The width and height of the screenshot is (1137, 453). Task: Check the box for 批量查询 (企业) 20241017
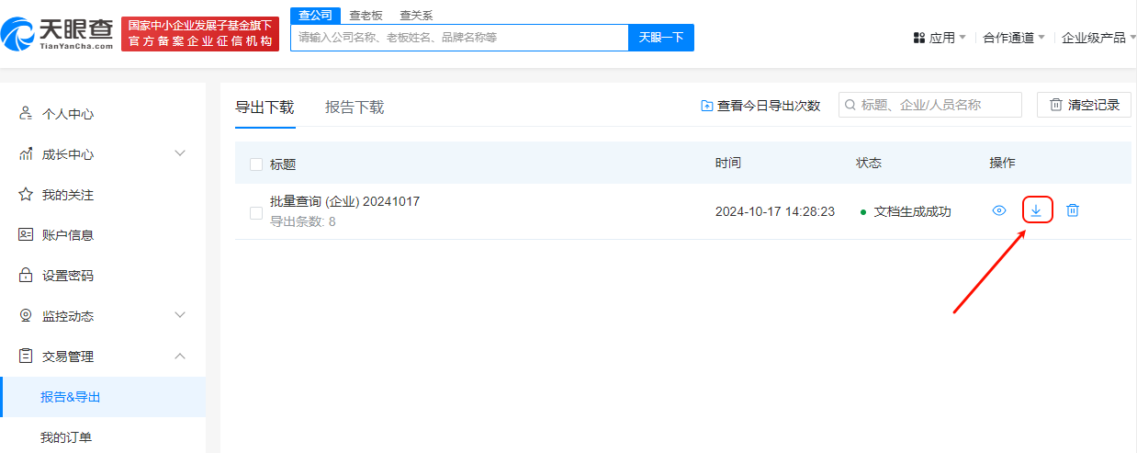(x=256, y=213)
